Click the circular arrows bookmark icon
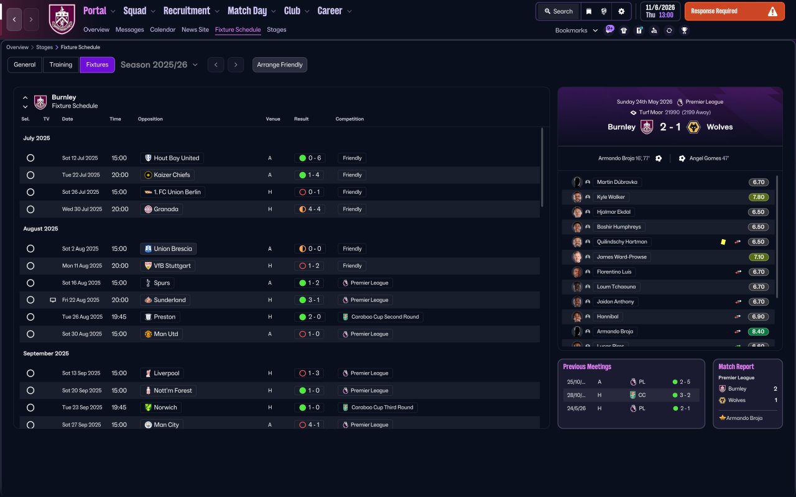 pyautogui.click(x=669, y=30)
